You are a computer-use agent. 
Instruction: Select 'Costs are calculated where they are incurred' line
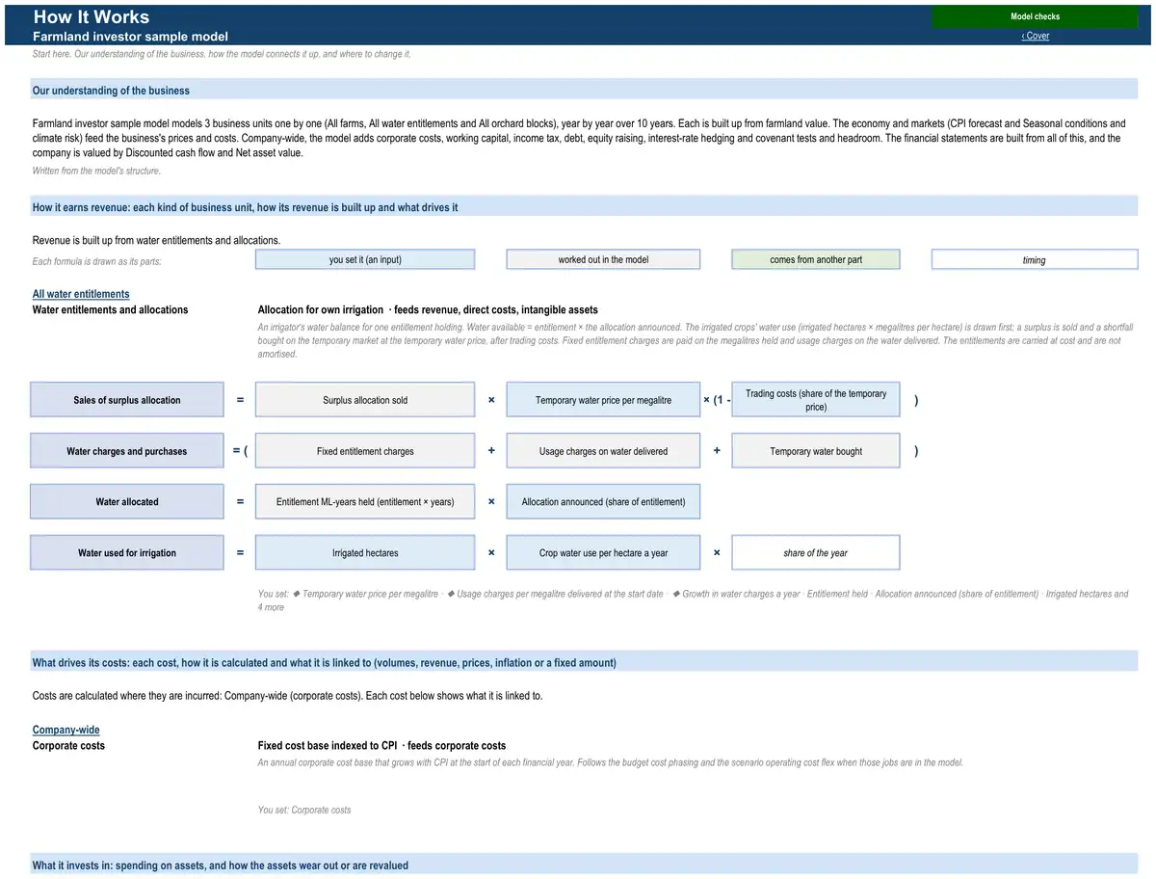pyautogui.click(x=287, y=695)
